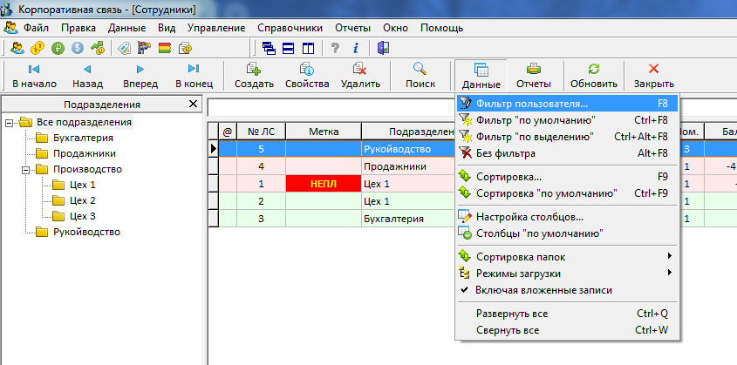Cascade windows using the overlapping windows icon
The image size is (737, 365).
269,48
